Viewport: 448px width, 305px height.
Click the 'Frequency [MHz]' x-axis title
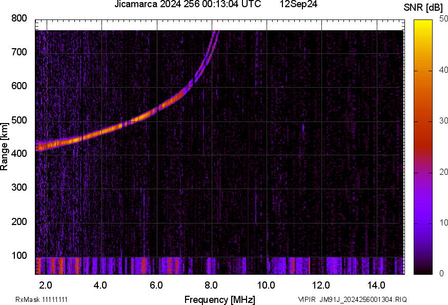point(220,300)
